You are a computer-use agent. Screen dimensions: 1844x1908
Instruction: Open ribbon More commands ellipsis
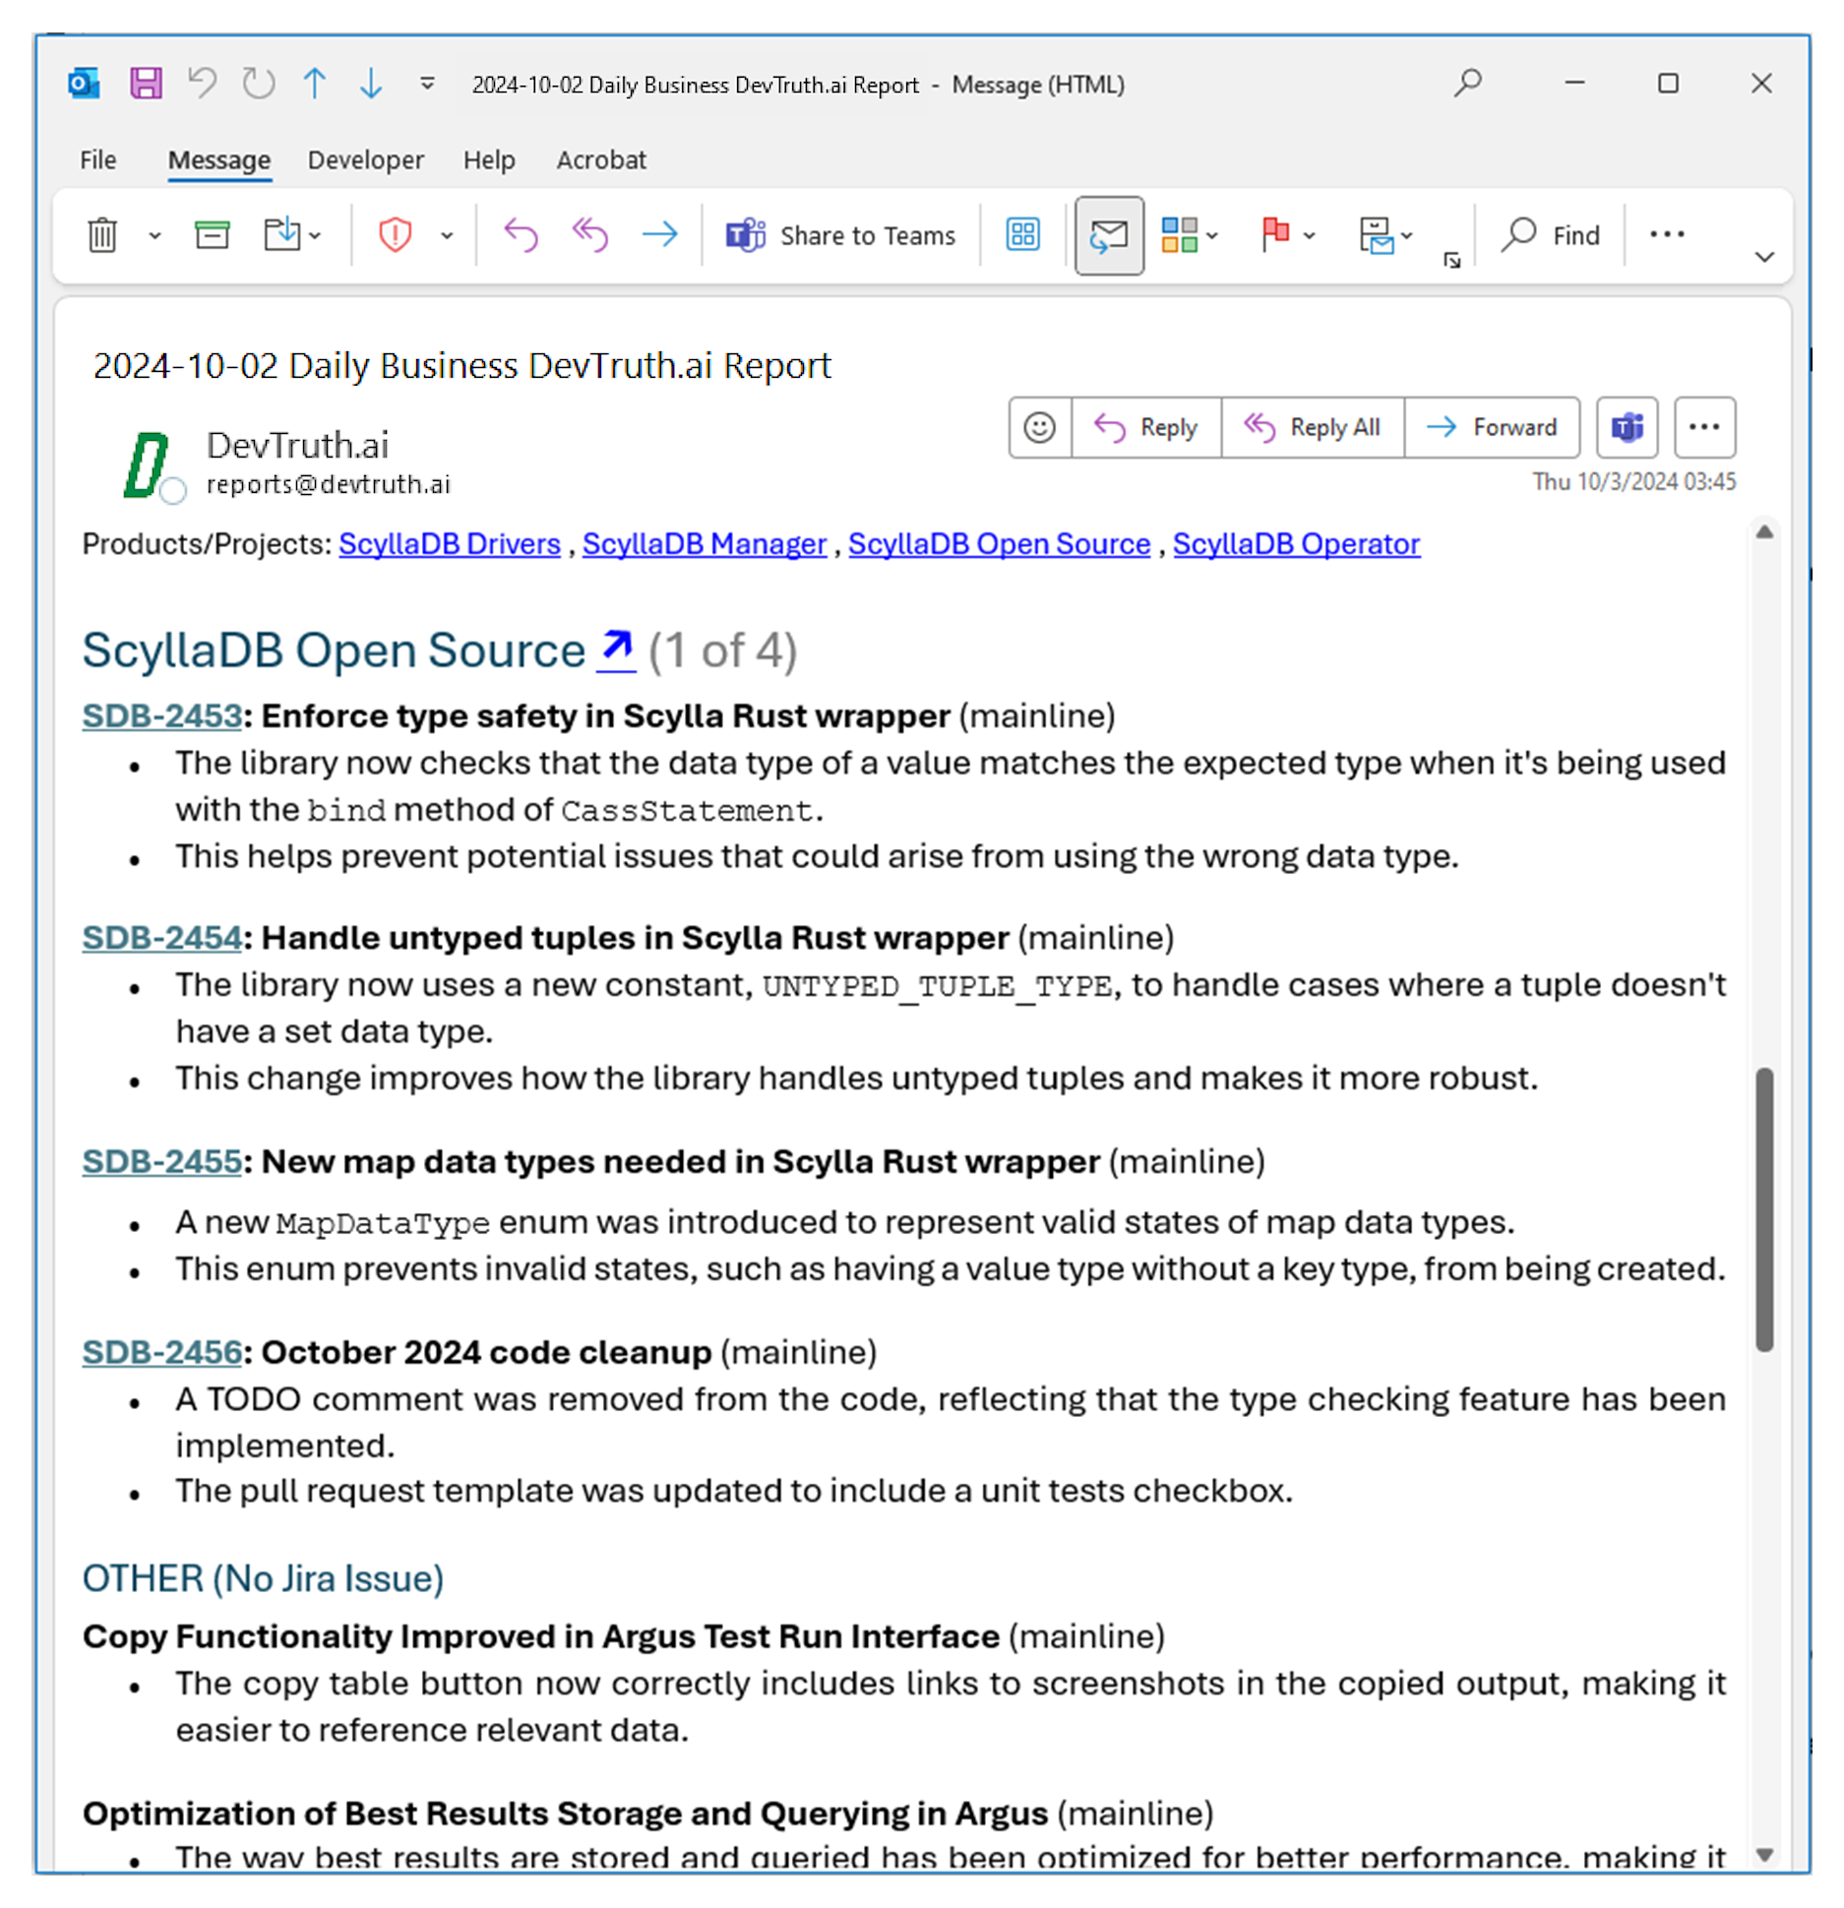[1666, 234]
